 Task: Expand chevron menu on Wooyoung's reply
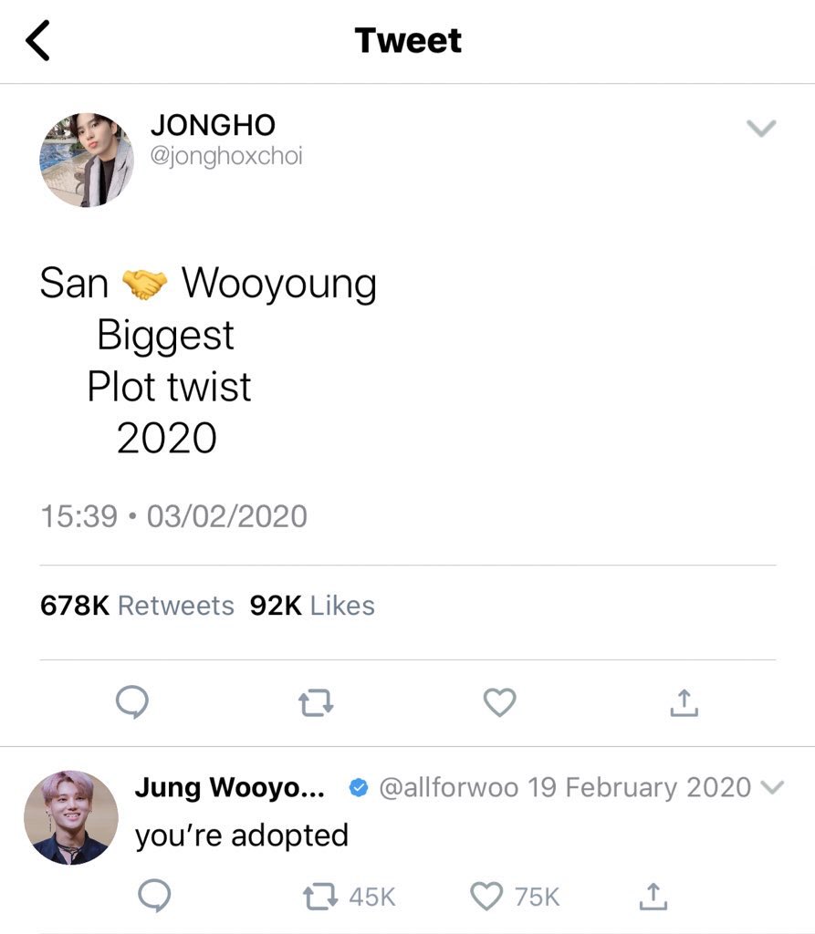coord(773,787)
